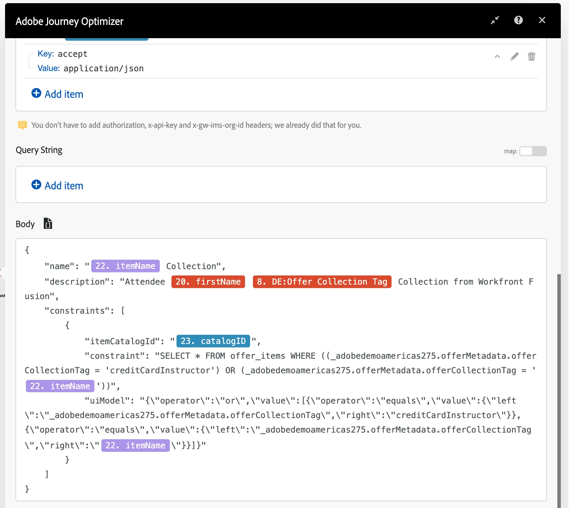Click the yellow note icon beside the authorization hint

22,125
